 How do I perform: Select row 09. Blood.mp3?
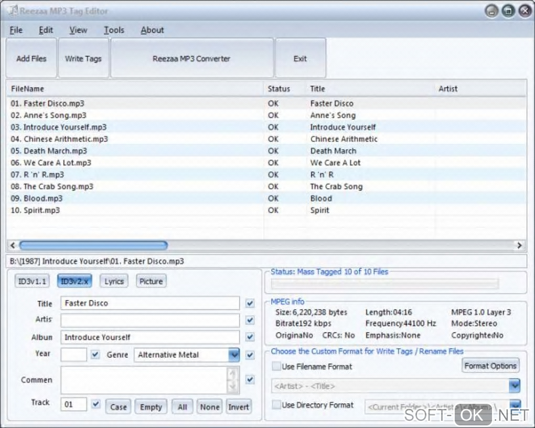(266, 199)
